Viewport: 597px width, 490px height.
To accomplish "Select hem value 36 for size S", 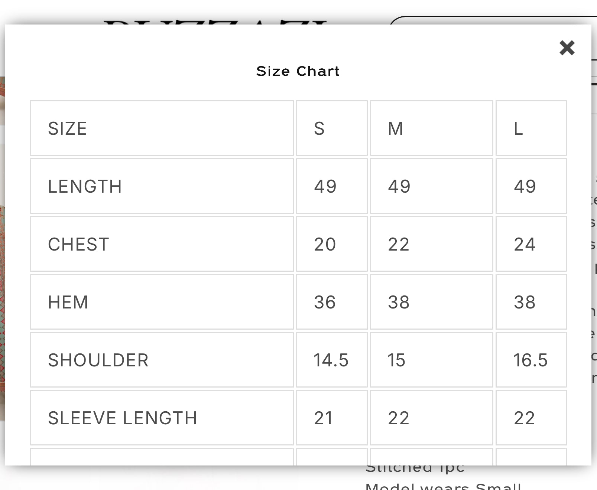I will point(325,302).
